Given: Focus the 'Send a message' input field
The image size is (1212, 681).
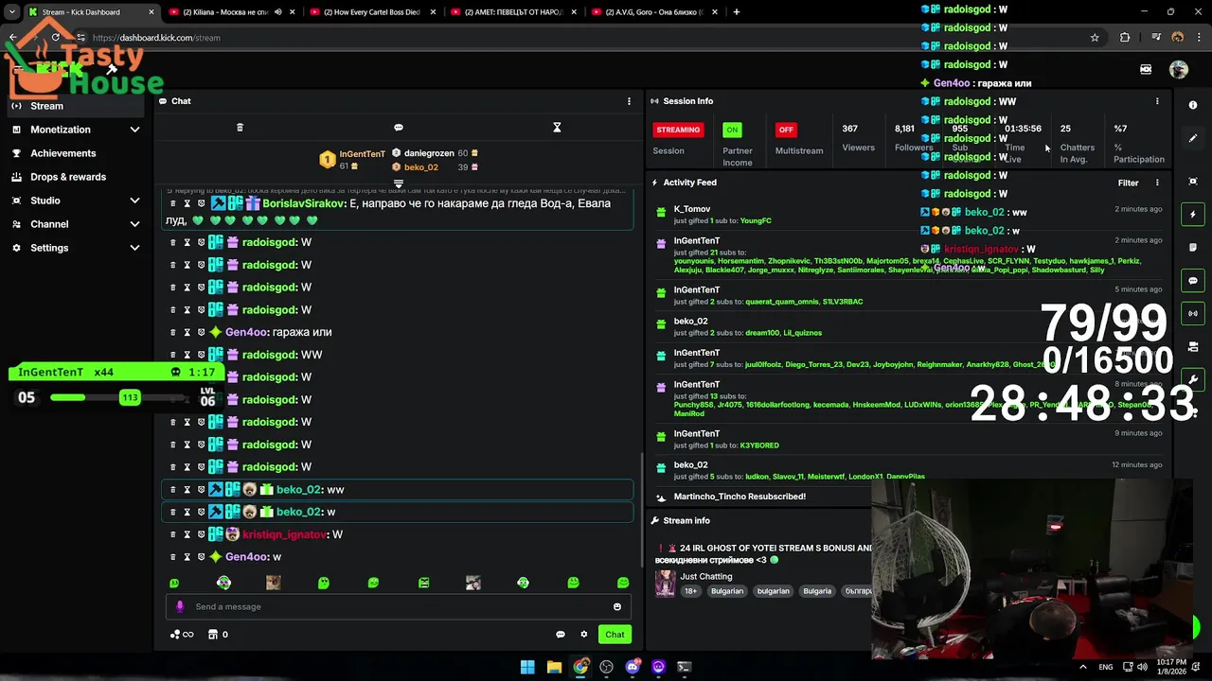Looking at the screenshot, I should 398,606.
